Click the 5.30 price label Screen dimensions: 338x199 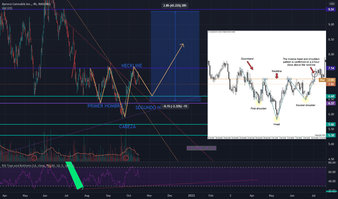pyautogui.click(x=331, y=135)
